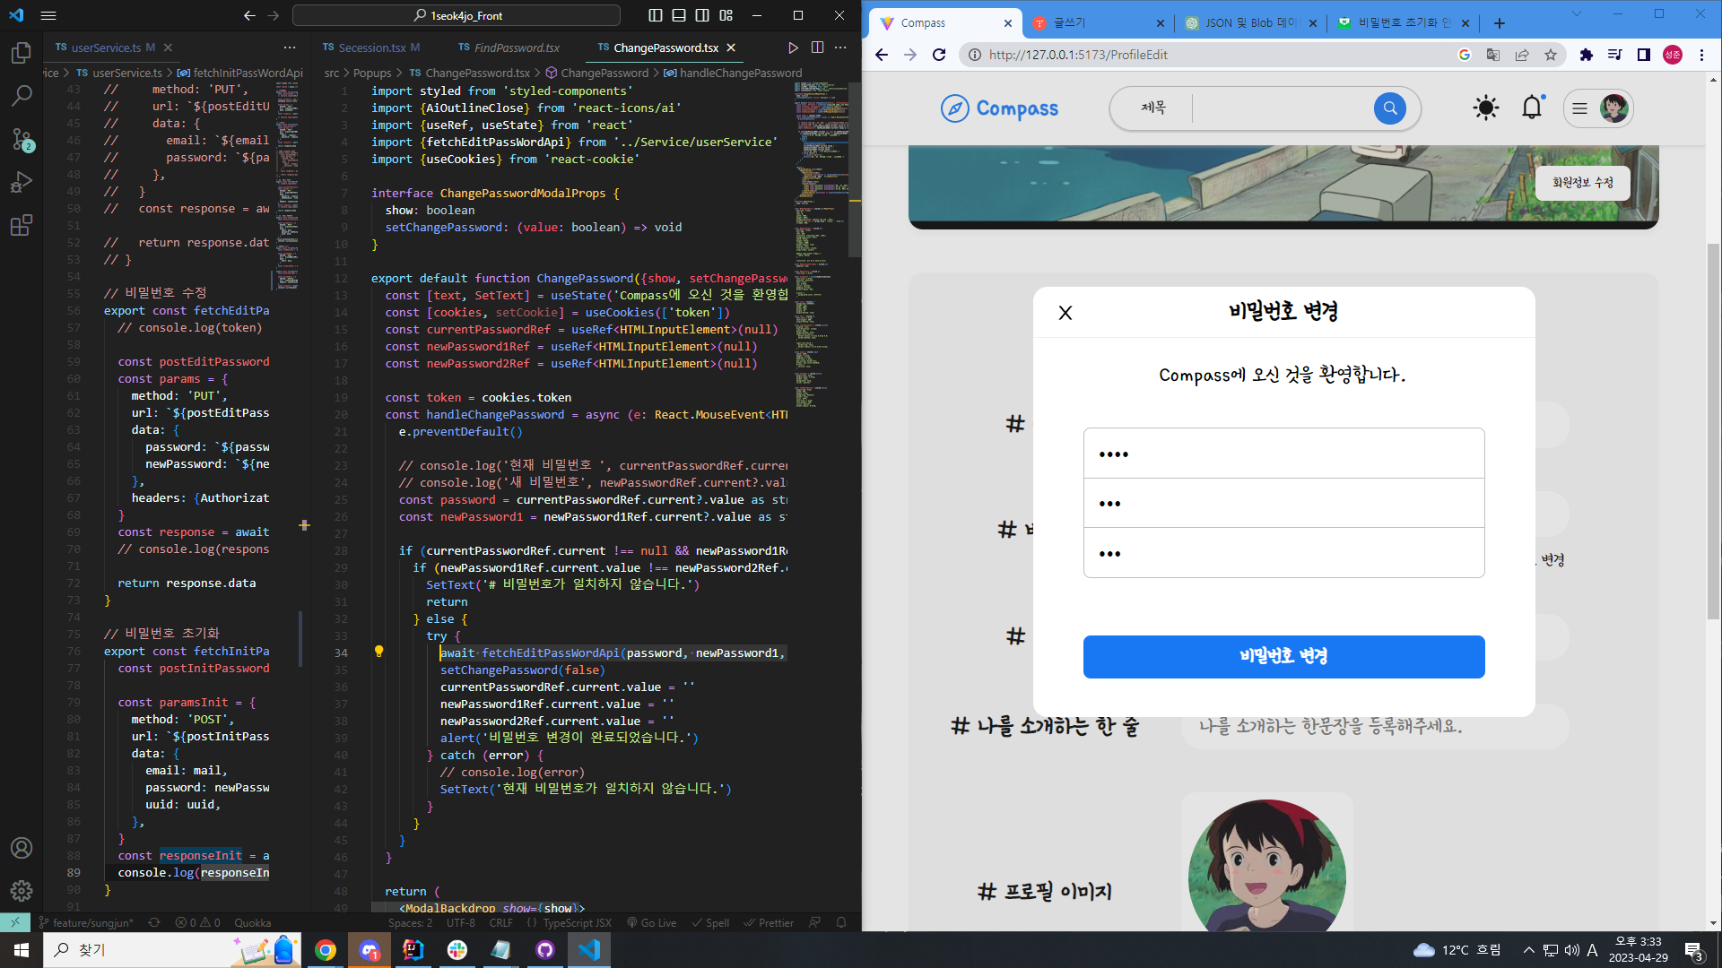Click the blue 비밀번호 변경 button

(x=1283, y=657)
